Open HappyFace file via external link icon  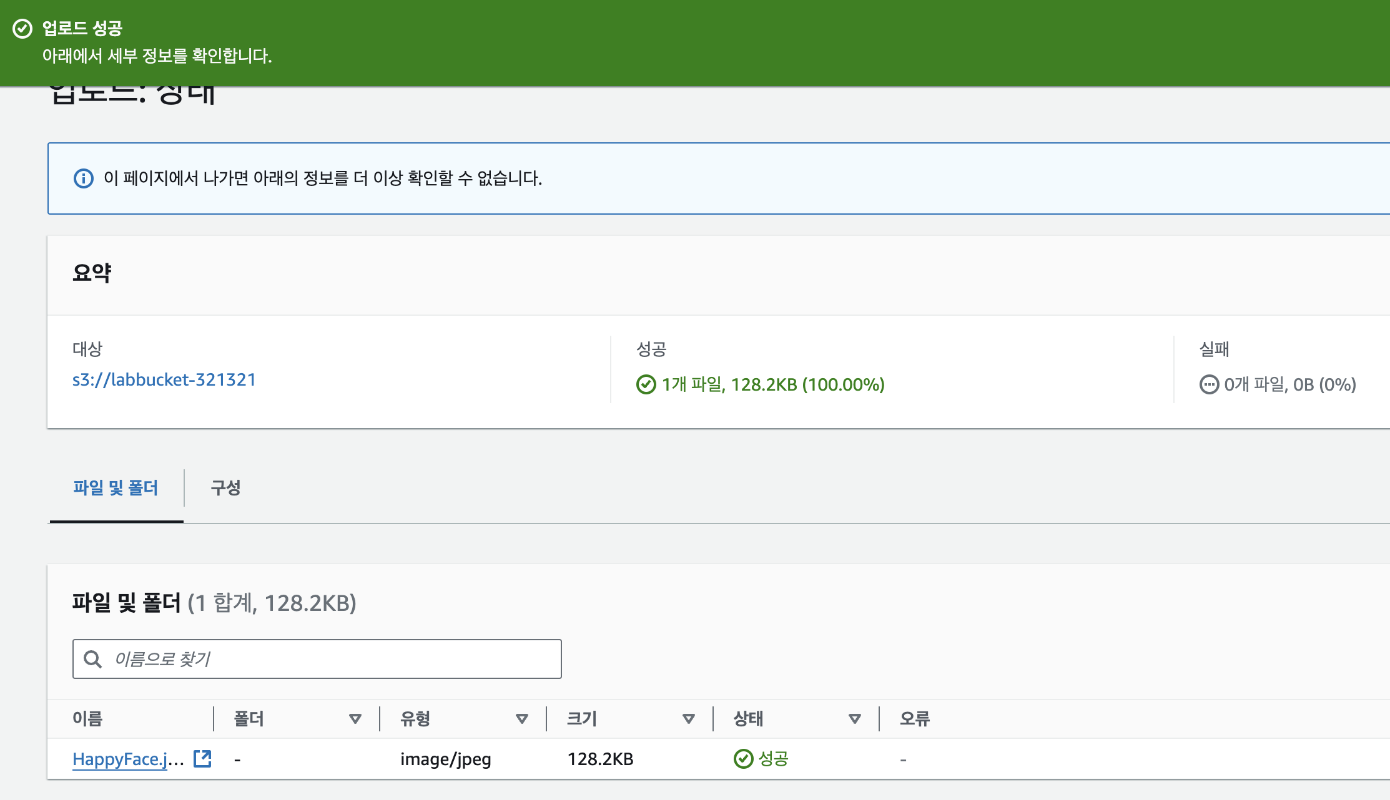[x=202, y=759]
